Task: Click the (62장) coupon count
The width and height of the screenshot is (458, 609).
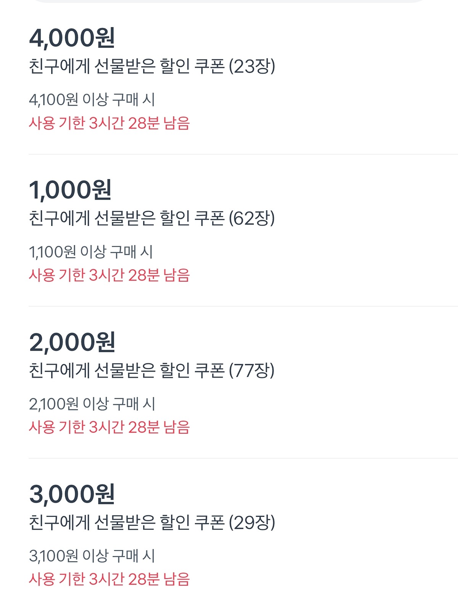Action: (x=252, y=218)
